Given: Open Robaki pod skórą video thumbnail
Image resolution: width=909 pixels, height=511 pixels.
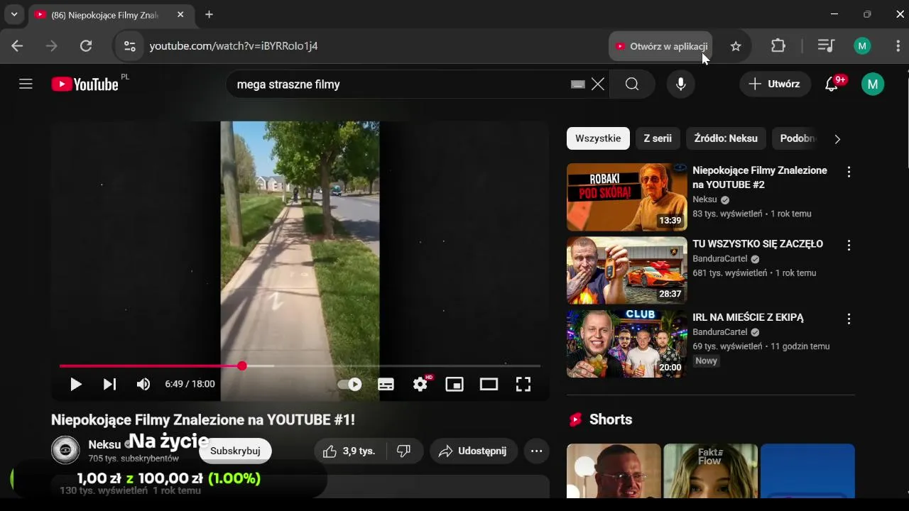Looking at the screenshot, I should pos(626,197).
